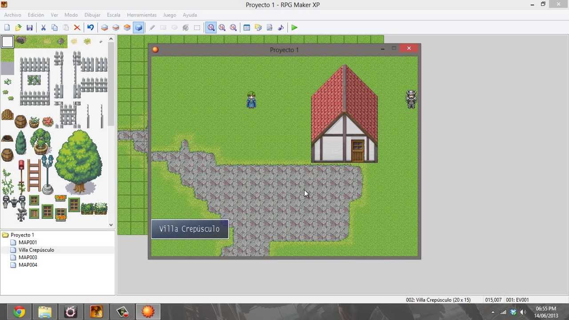This screenshot has height=320, width=569.
Task: Select the Layer 1 editing icon
Action: click(104, 28)
